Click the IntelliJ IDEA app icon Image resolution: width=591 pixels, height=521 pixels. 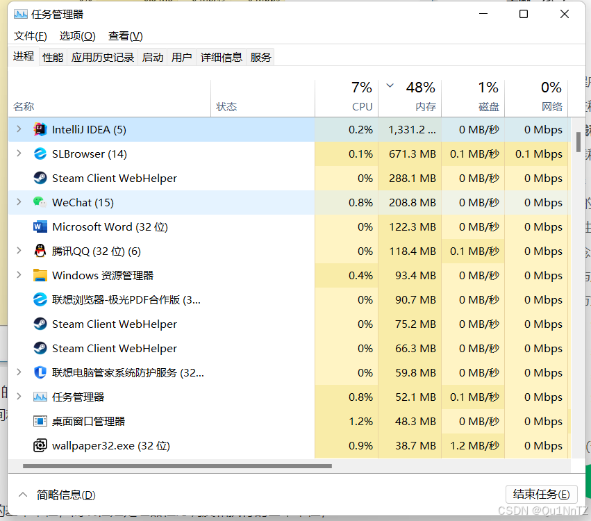click(x=40, y=130)
